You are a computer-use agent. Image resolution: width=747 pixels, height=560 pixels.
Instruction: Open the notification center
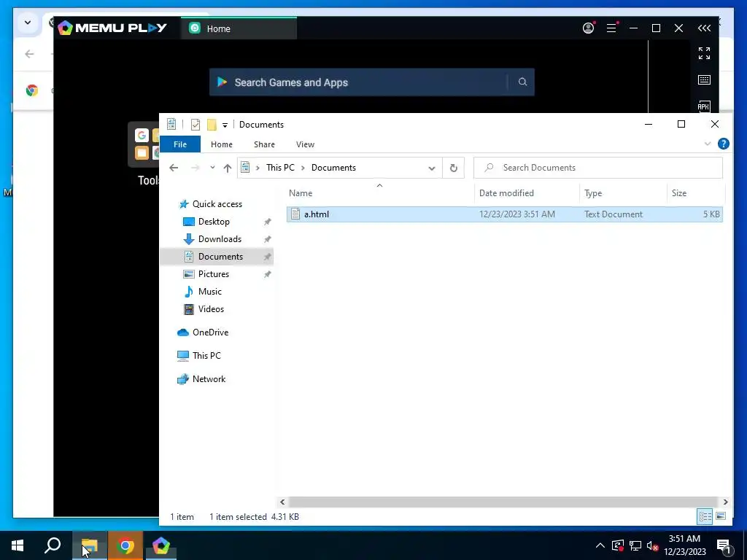(x=724, y=545)
